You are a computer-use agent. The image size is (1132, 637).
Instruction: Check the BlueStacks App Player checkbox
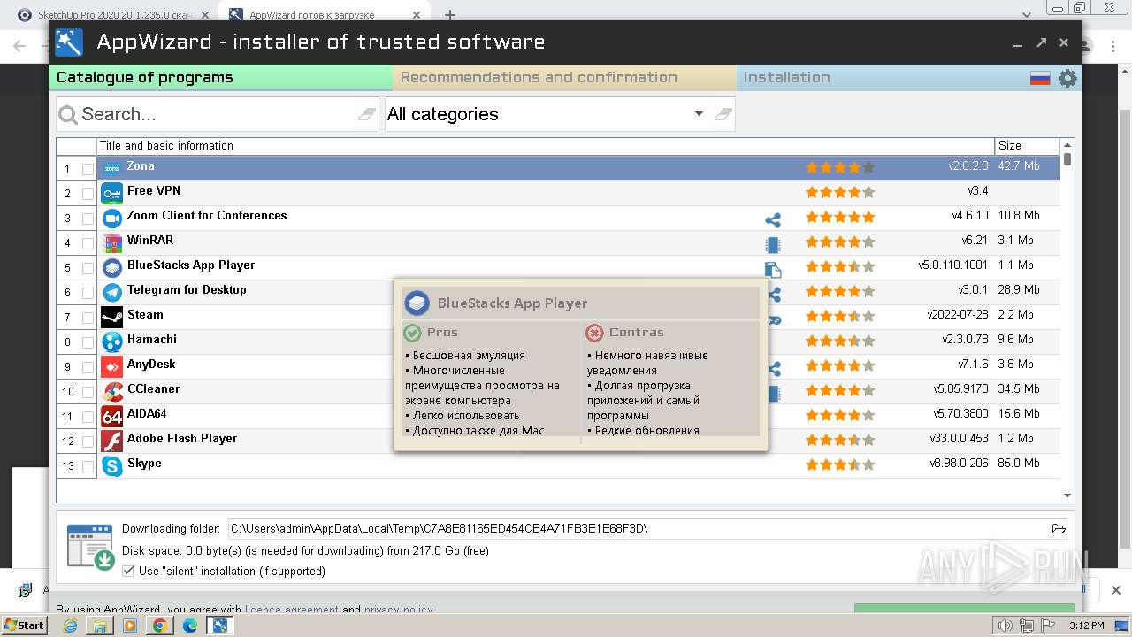(88, 268)
